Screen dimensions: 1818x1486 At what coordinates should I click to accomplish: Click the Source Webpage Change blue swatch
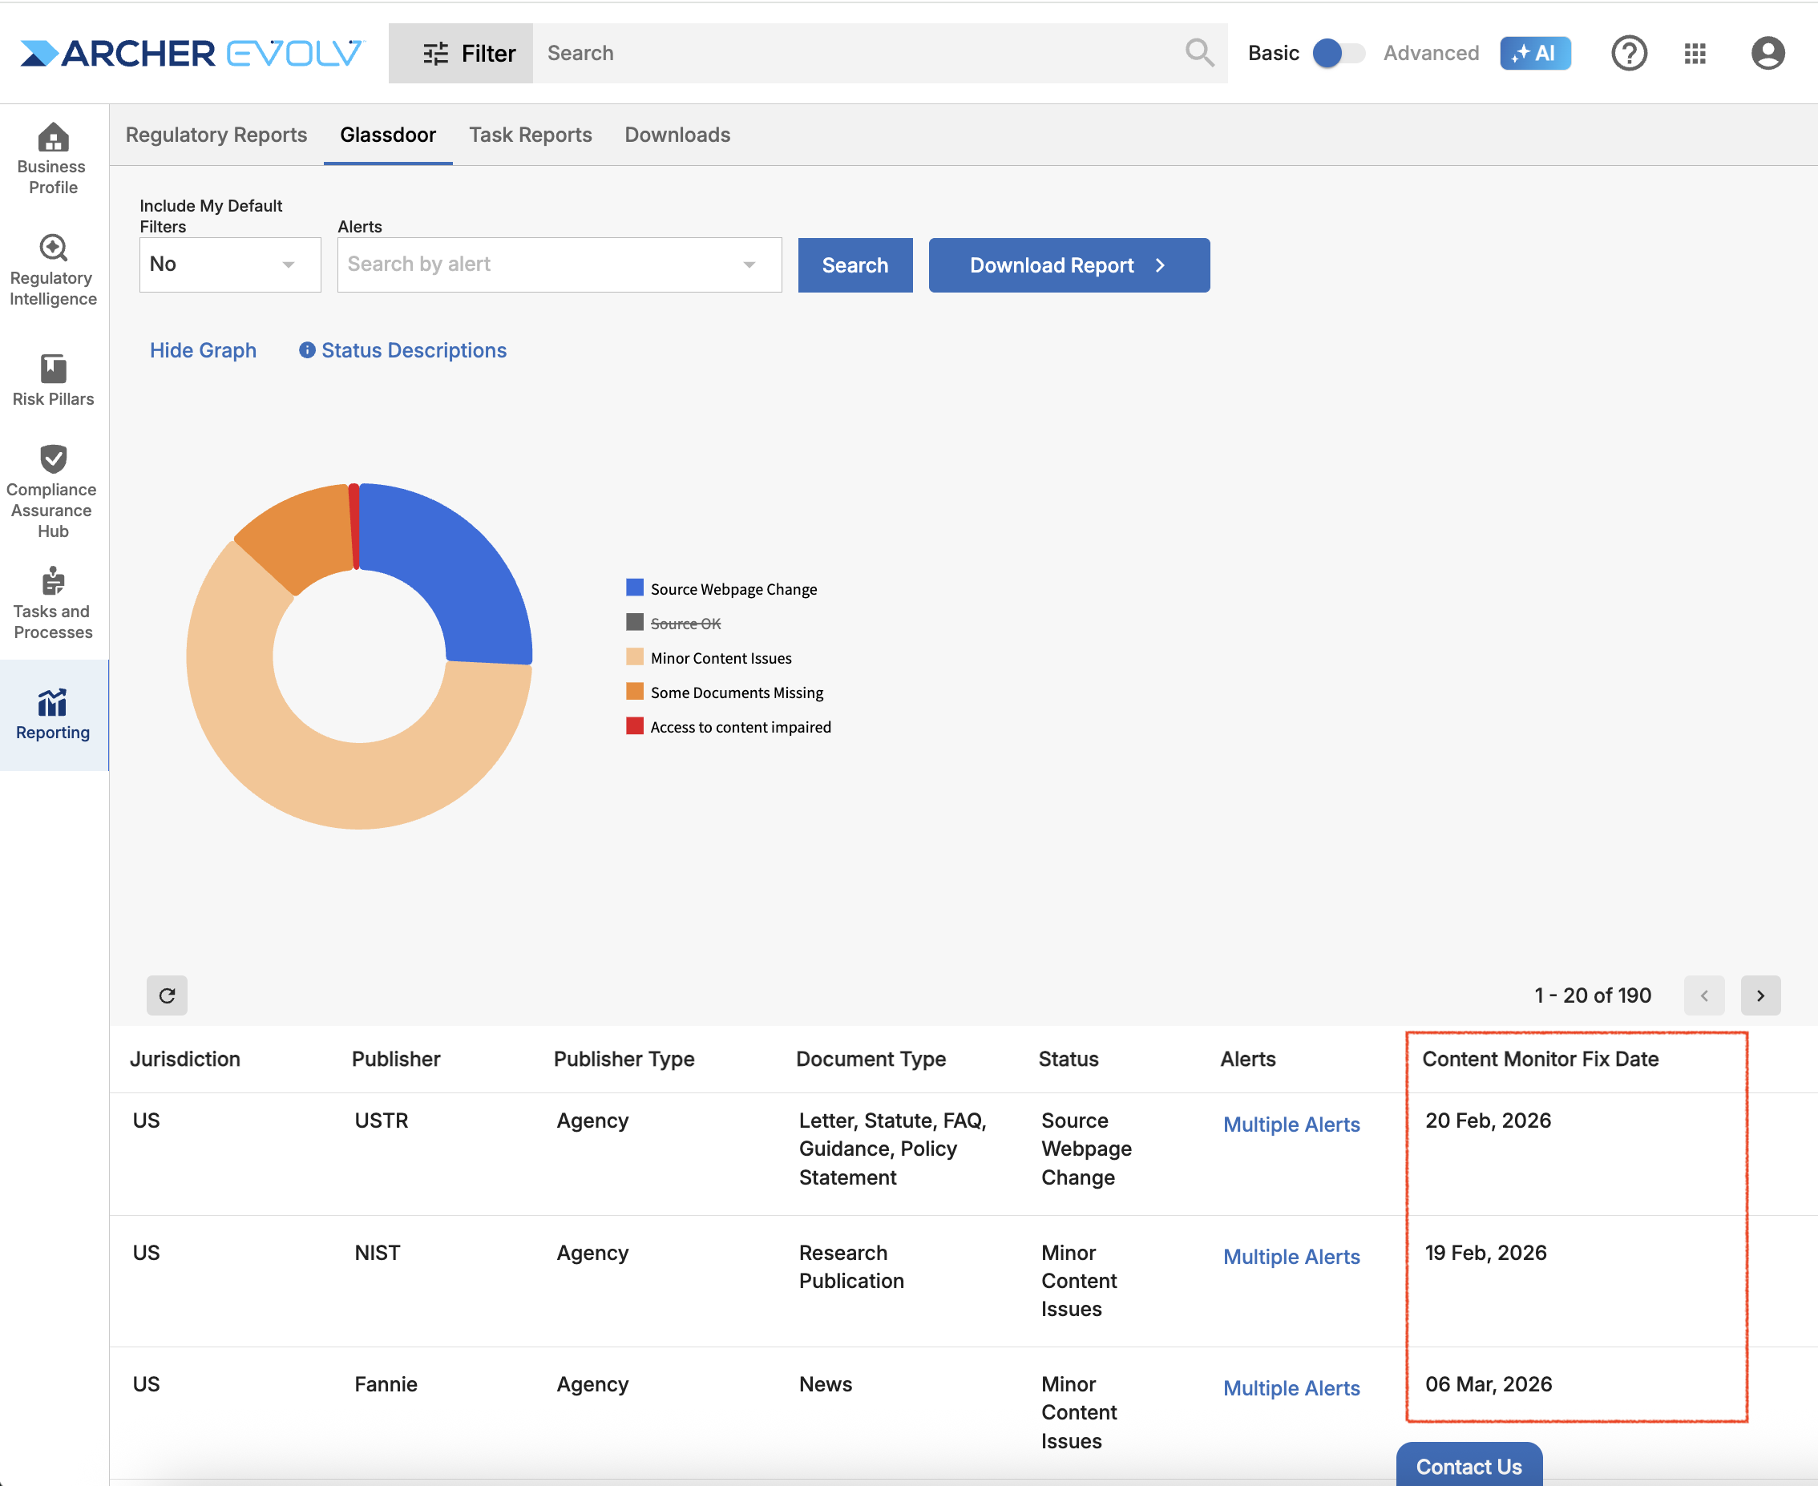click(634, 588)
